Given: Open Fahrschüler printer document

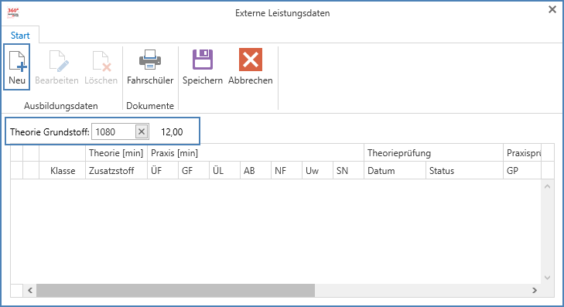Looking at the screenshot, I should click(150, 60).
